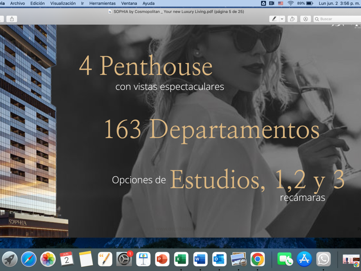Screen dimensions: 361x271
Task: Open Keynote from the Dock
Action: [143, 259]
